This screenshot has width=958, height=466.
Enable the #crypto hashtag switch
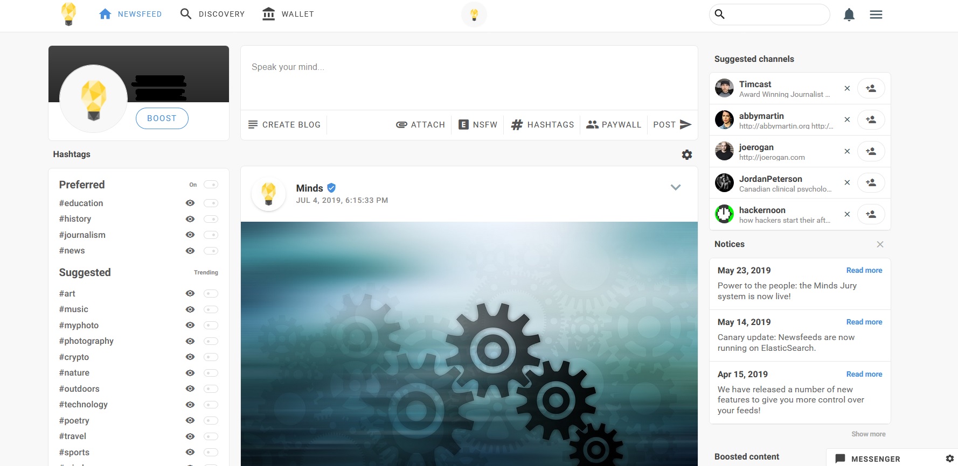tap(211, 357)
